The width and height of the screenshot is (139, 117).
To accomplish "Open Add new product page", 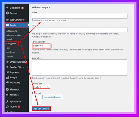I will (x=14, y=35).
